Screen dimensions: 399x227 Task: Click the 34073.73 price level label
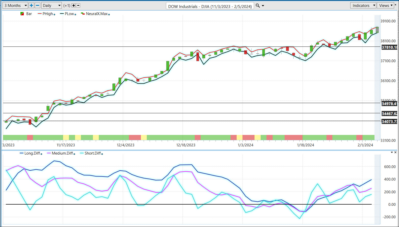[389, 121]
